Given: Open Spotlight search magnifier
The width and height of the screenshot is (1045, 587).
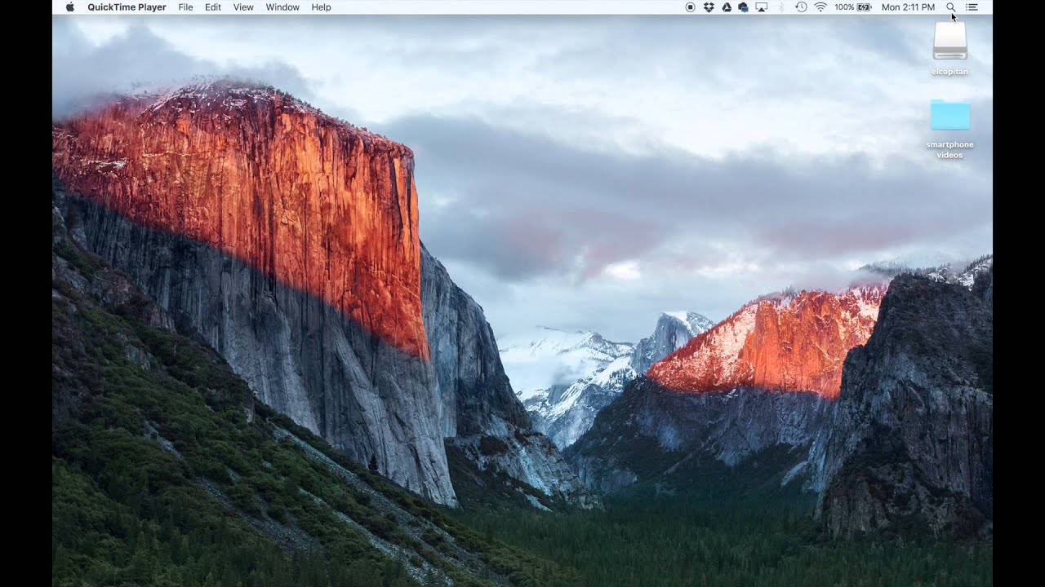Looking at the screenshot, I should coord(950,7).
